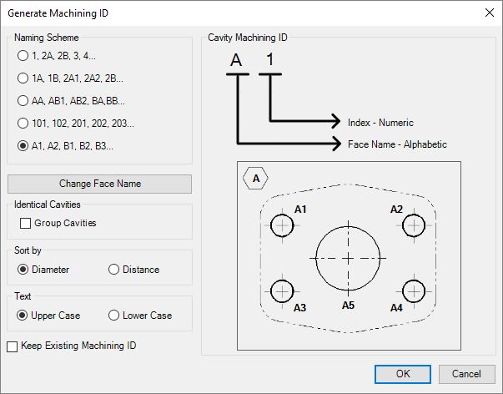This screenshot has height=394, width=503.
Task: Select the '1, 2A, 2B, 3, 4...' naming scheme
Action: [23, 56]
